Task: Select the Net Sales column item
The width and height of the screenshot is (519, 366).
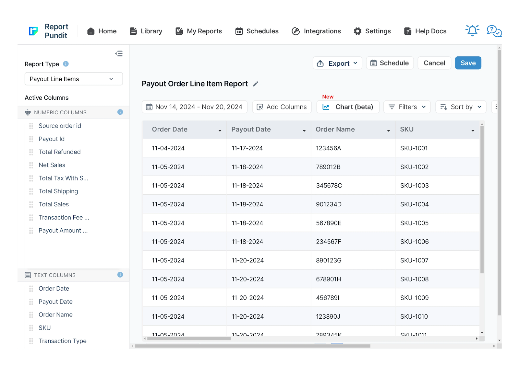Action: click(52, 165)
